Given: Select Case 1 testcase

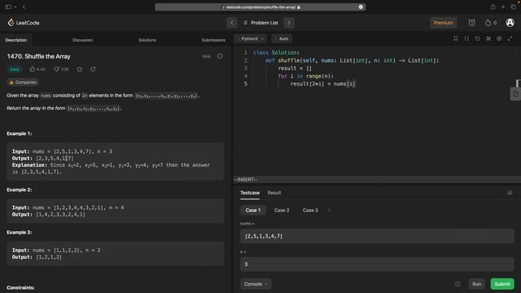Looking at the screenshot, I should (x=253, y=210).
